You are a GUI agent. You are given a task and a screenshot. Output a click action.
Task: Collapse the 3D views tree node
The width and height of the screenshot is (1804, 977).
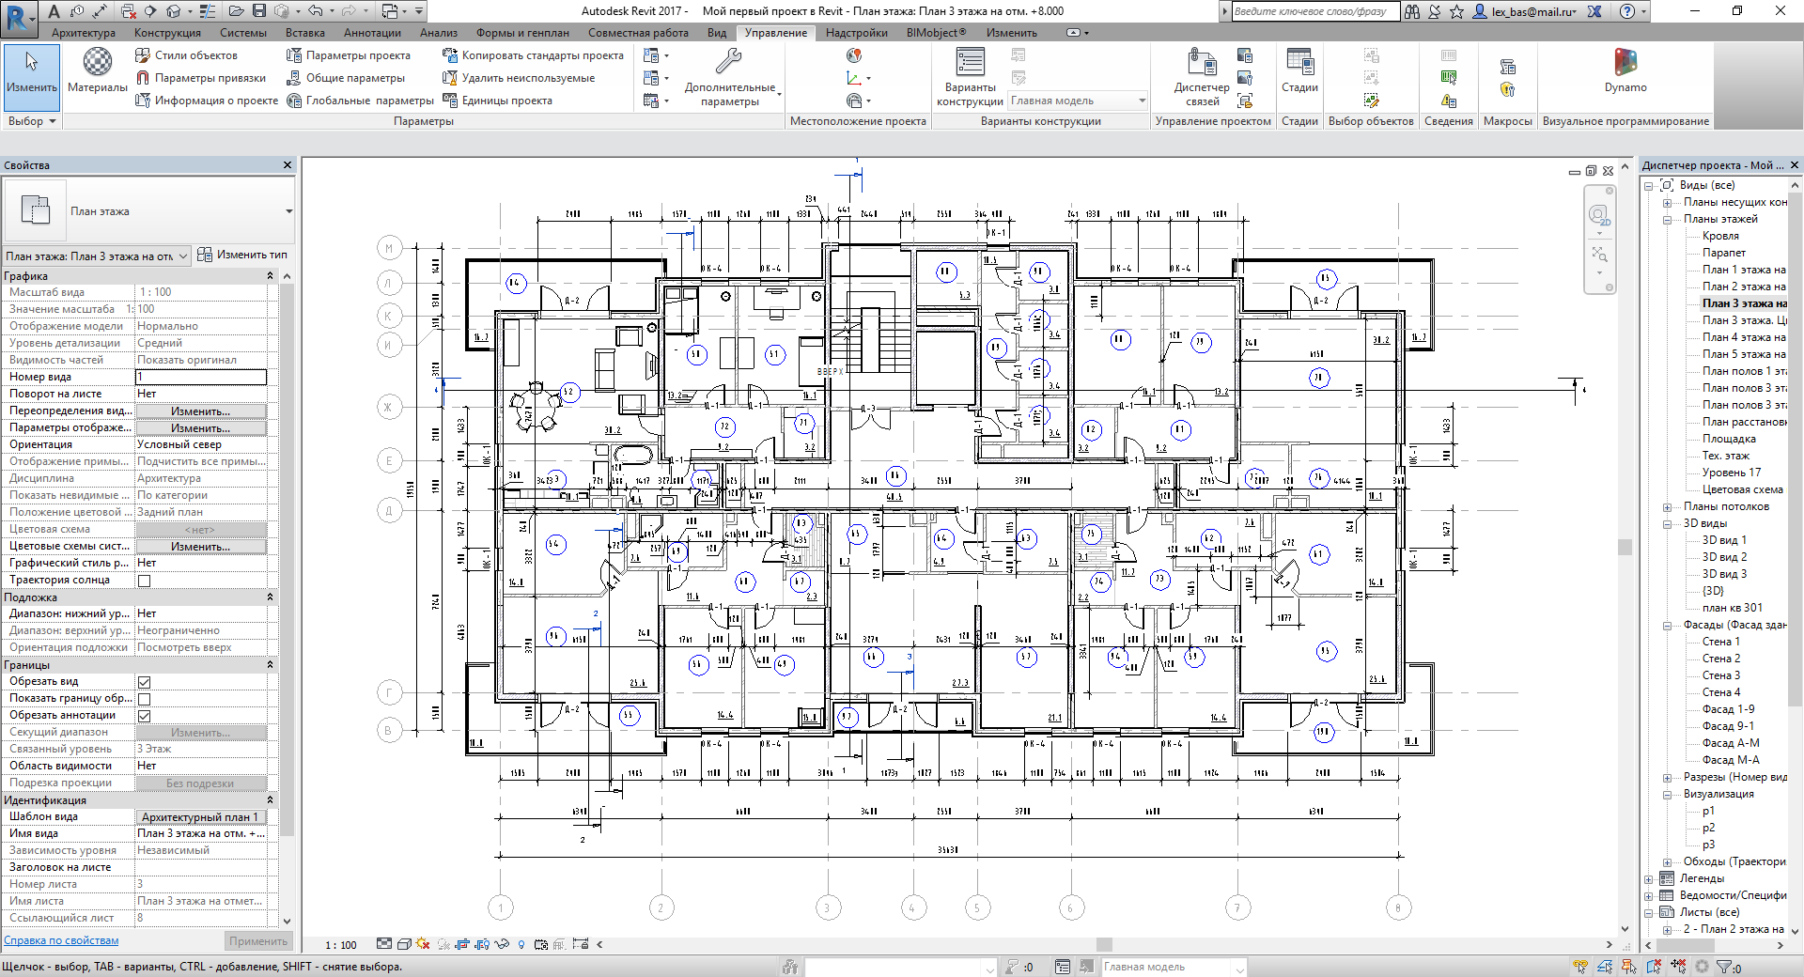click(x=1667, y=523)
